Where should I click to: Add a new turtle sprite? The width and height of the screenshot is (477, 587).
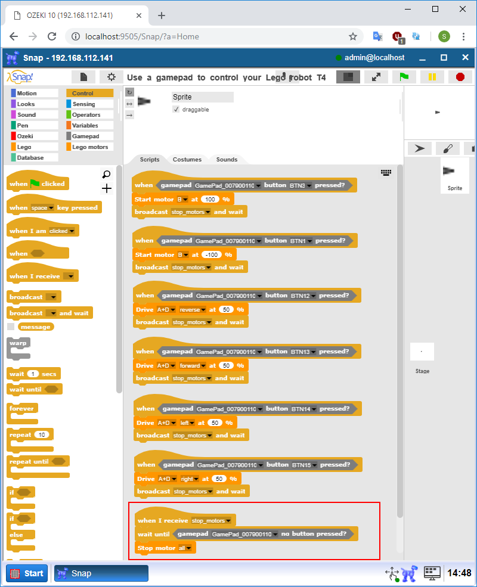(x=419, y=148)
